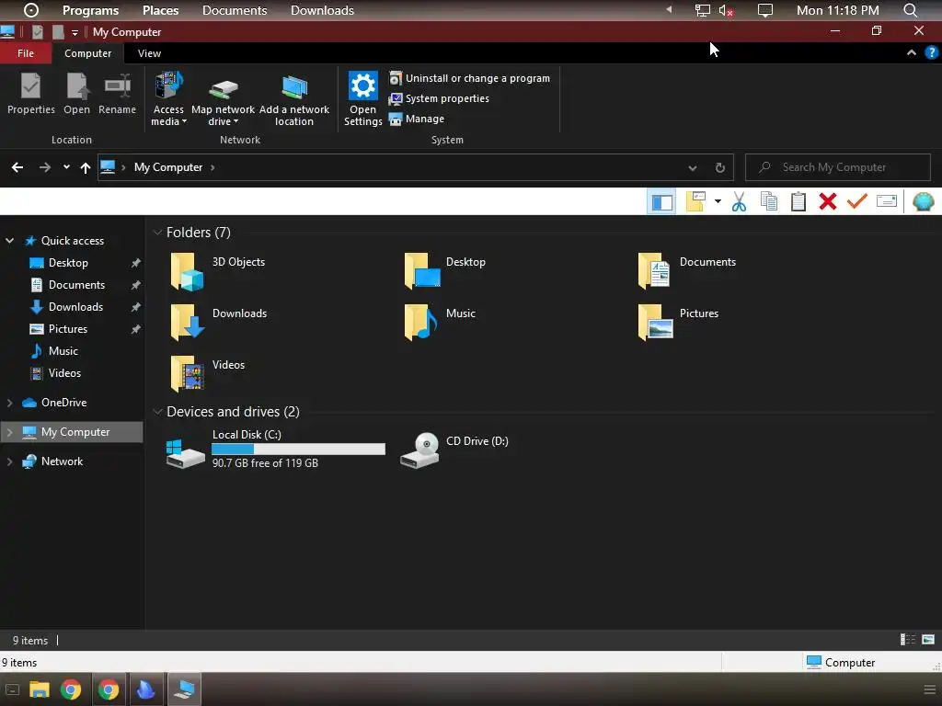Image resolution: width=942 pixels, height=706 pixels.
Task: Click the refresh button in address bar
Action: 719,168
